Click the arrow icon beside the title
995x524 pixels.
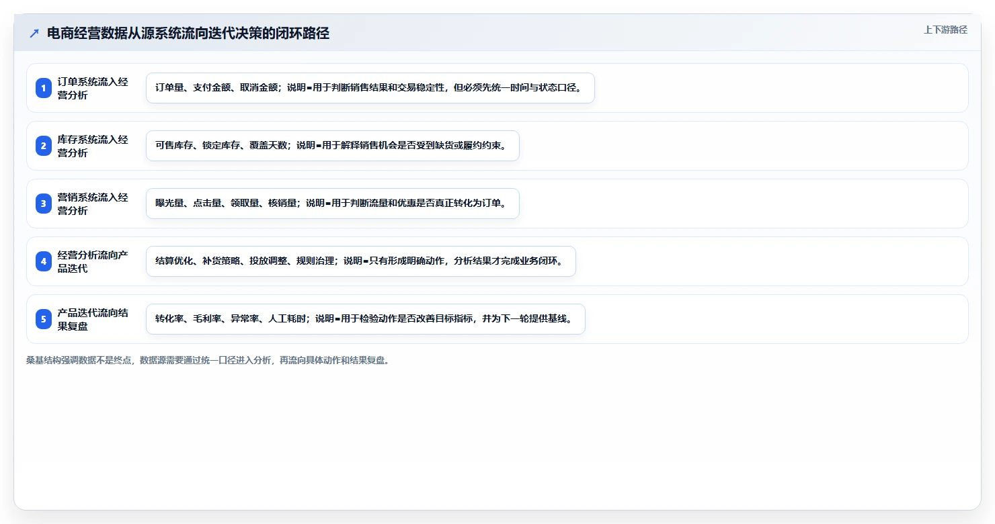pos(34,34)
